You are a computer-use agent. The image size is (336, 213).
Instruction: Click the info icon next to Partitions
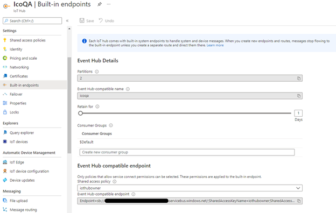click(x=96, y=72)
